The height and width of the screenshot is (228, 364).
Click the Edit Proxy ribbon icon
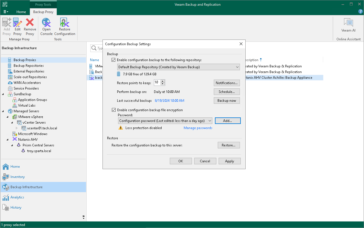(x=18, y=27)
